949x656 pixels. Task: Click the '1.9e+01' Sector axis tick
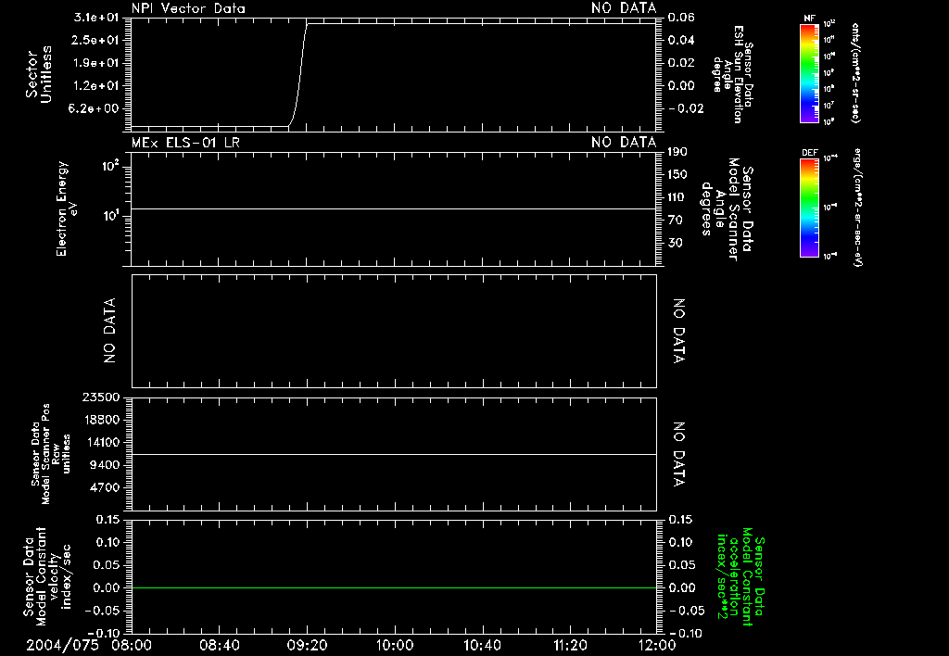(x=95, y=63)
